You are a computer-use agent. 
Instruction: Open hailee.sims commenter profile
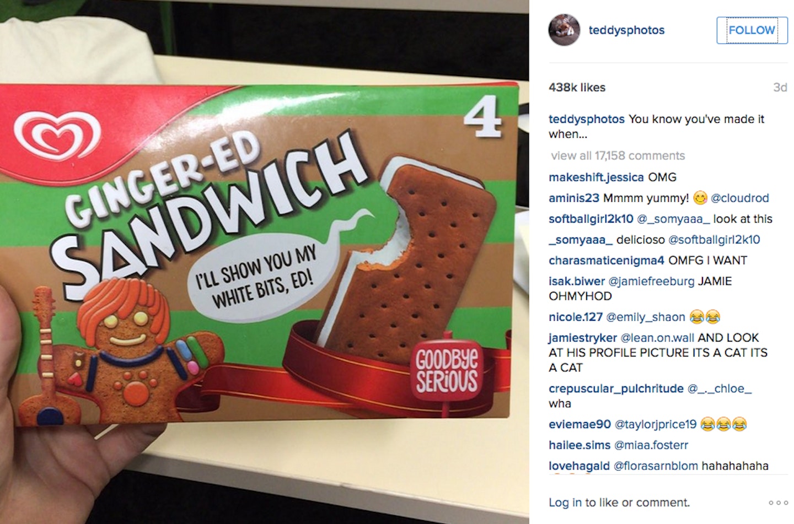pos(580,445)
